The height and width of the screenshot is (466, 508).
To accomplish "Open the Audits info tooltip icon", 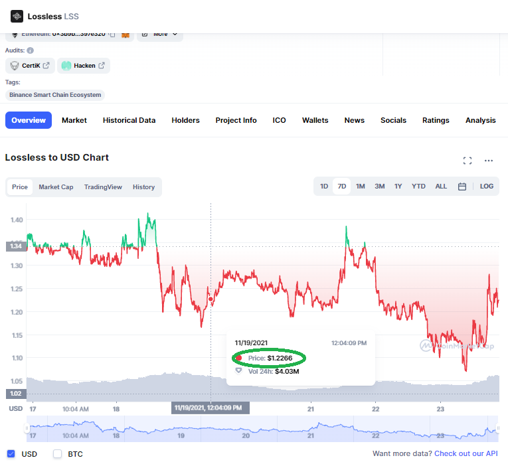I will [x=30, y=50].
